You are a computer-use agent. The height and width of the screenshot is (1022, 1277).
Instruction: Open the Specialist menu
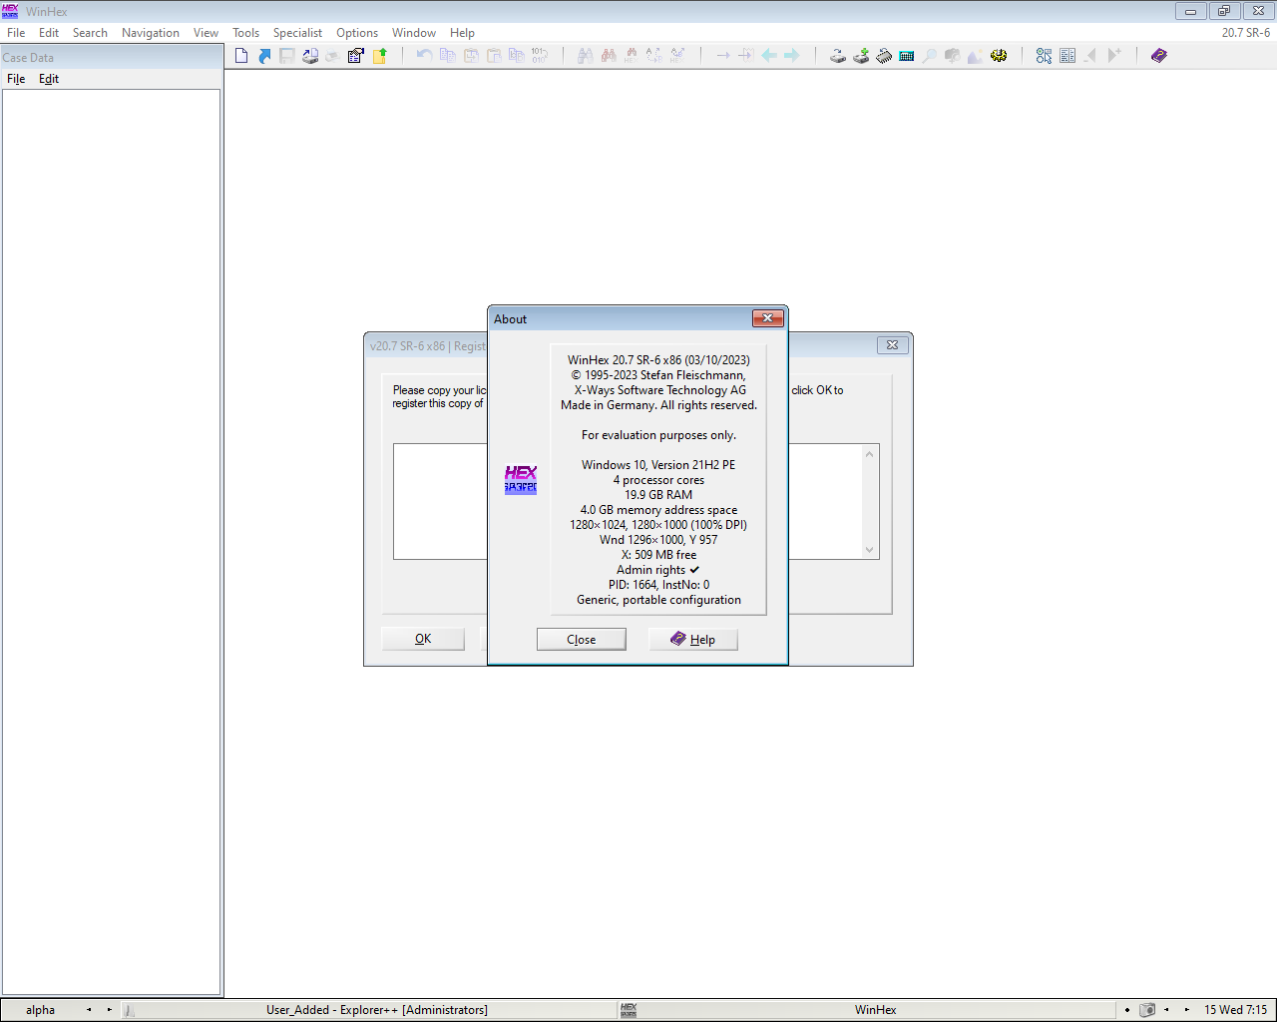click(x=297, y=33)
